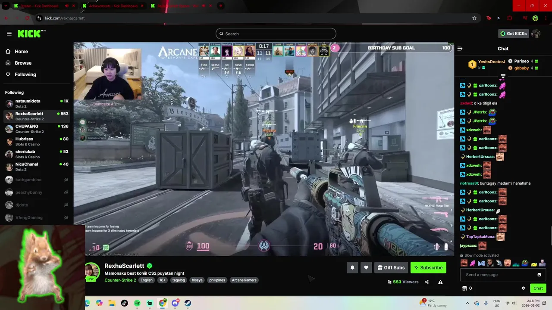
Task: Click gifter Pariseo in leaderboard
Action: (x=521, y=61)
